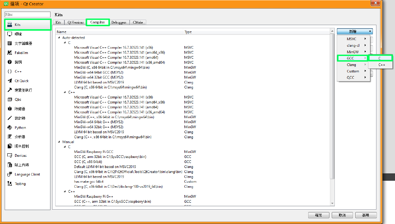Open the 新增 add compiler dropdown
This screenshot has width=395, height=224.
point(354,31)
